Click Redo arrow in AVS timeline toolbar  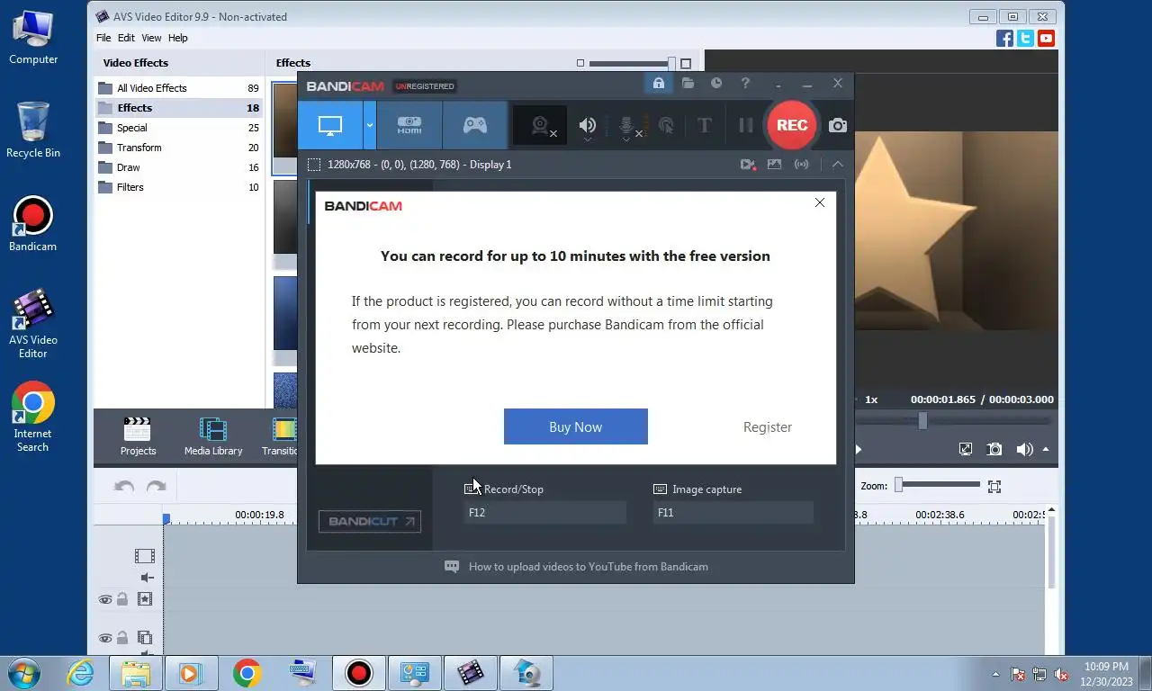click(x=156, y=486)
